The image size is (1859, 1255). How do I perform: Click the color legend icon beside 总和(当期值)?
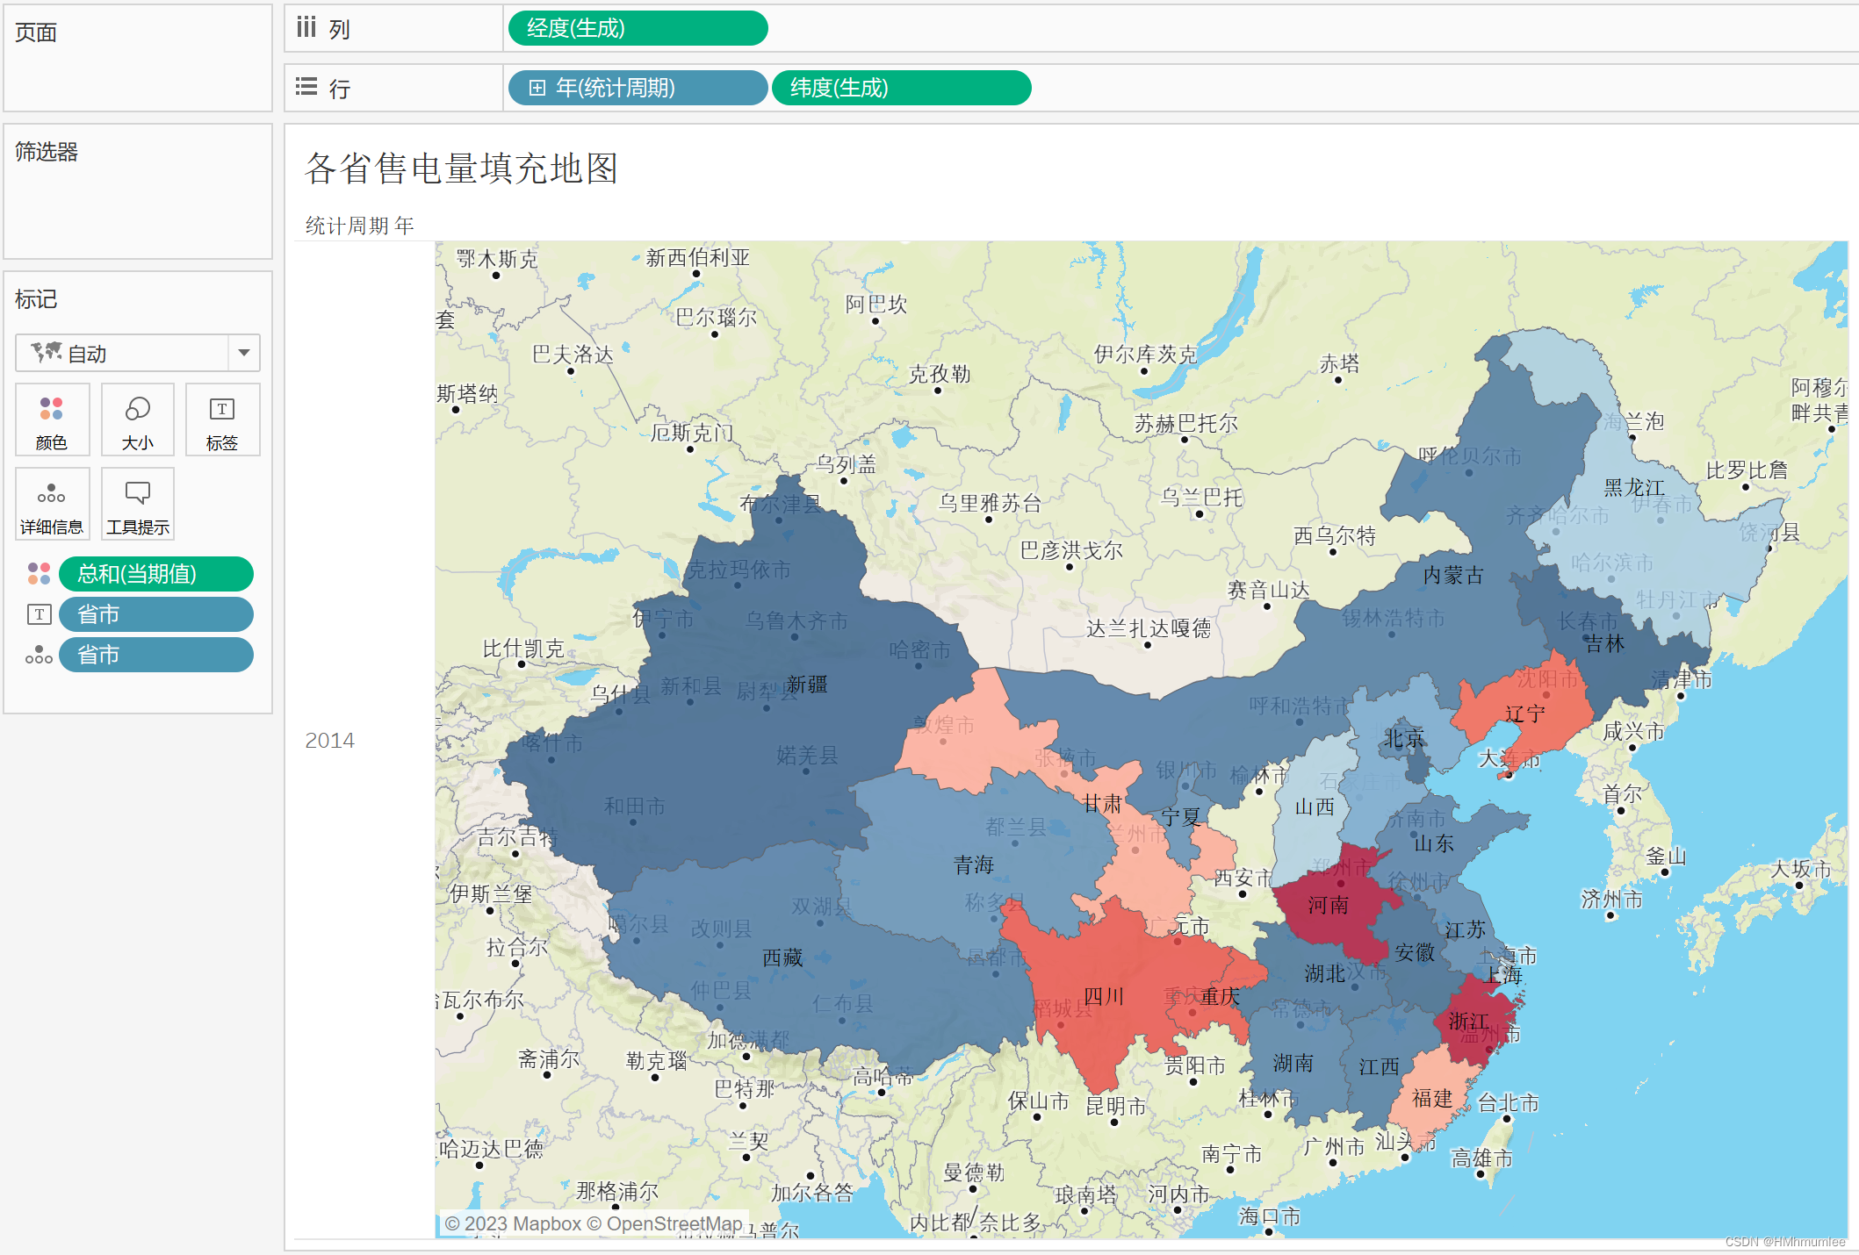(x=38, y=574)
